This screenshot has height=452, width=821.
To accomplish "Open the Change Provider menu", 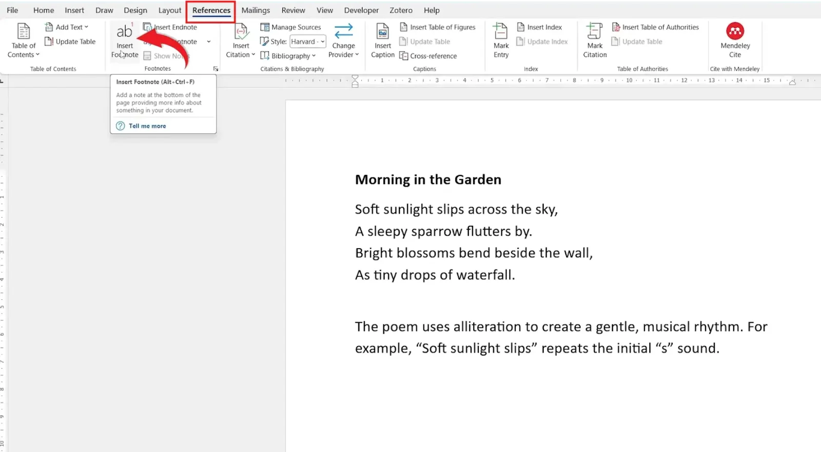I will (343, 40).
